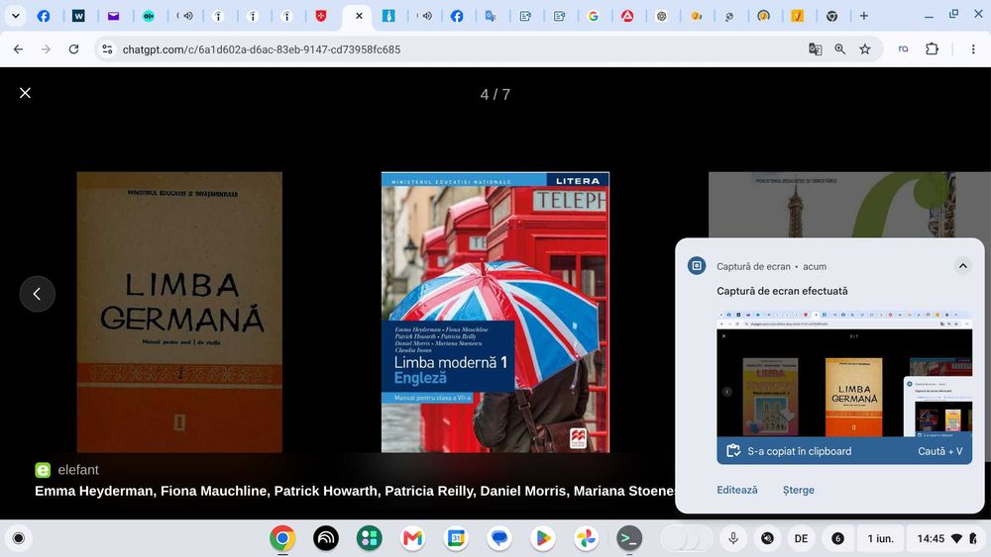Open the calendar date 1 iun.
The height and width of the screenshot is (557, 991).
pos(880,538)
